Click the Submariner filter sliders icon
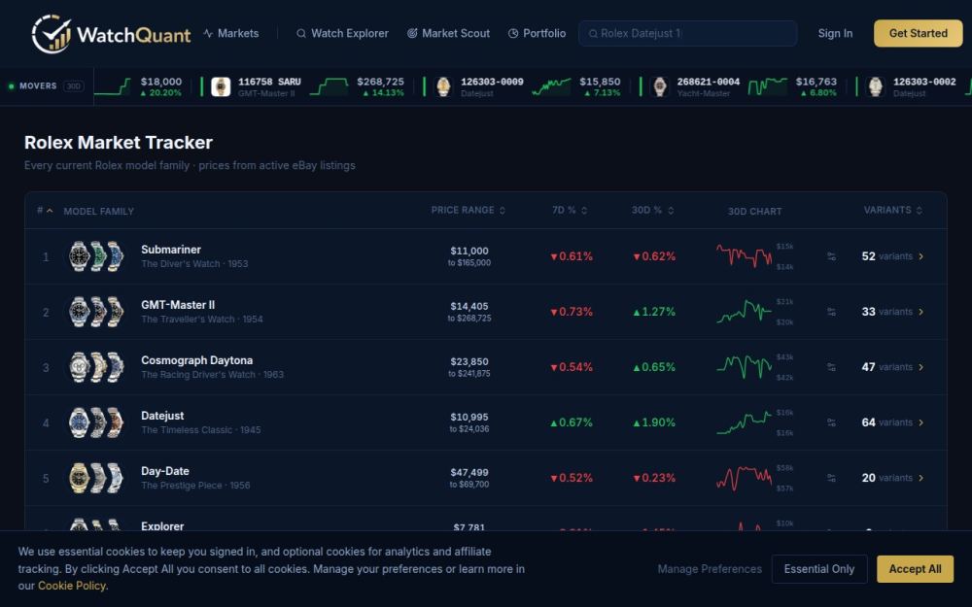972x607 pixels. pos(831,256)
